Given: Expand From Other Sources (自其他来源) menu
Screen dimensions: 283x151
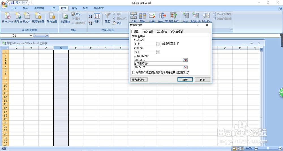Looking at the screenshot, I should point(38,19).
